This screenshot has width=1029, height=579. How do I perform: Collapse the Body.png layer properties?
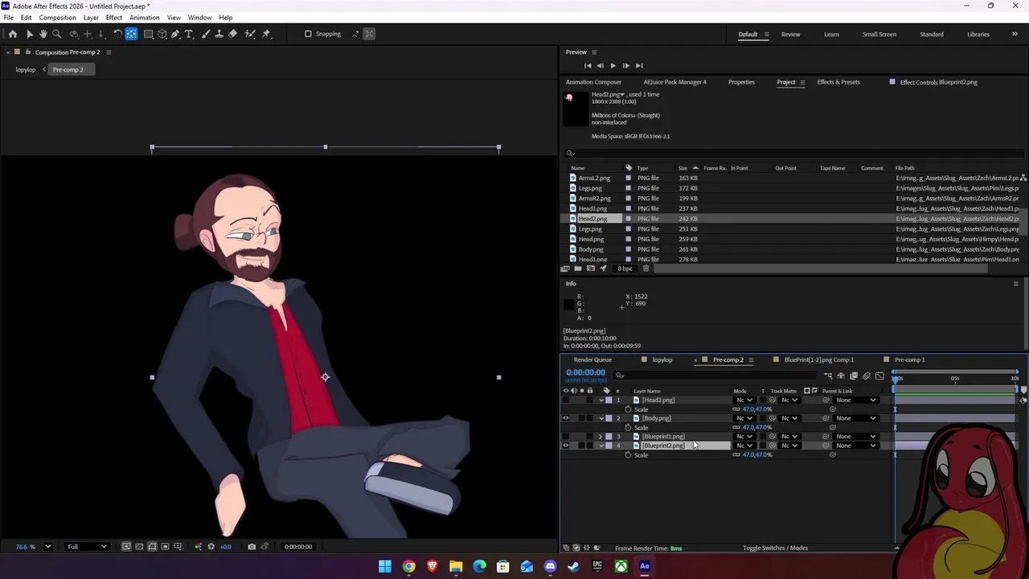[601, 418]
